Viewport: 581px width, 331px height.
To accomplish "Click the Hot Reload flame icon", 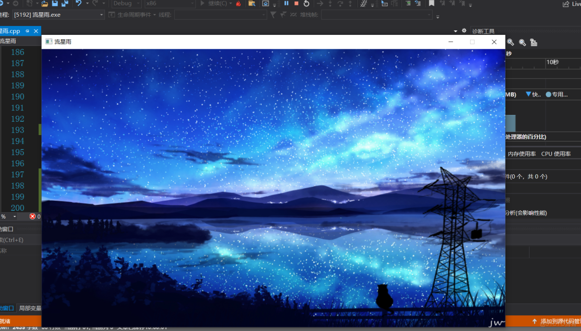I will (x=238, y=3).
